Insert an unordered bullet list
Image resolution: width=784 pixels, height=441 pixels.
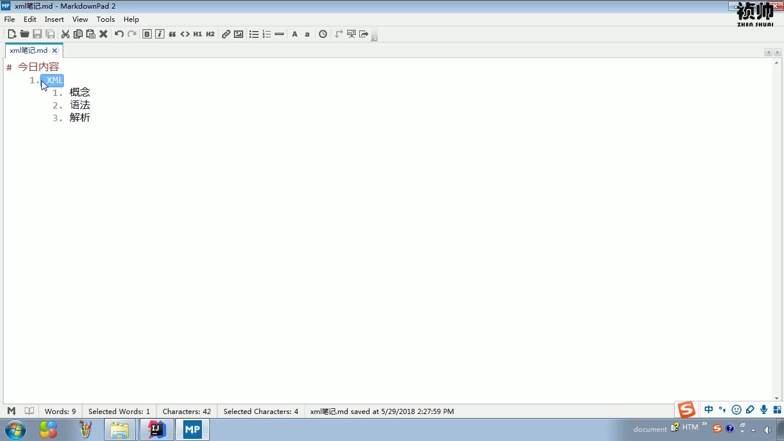(253, 34)
